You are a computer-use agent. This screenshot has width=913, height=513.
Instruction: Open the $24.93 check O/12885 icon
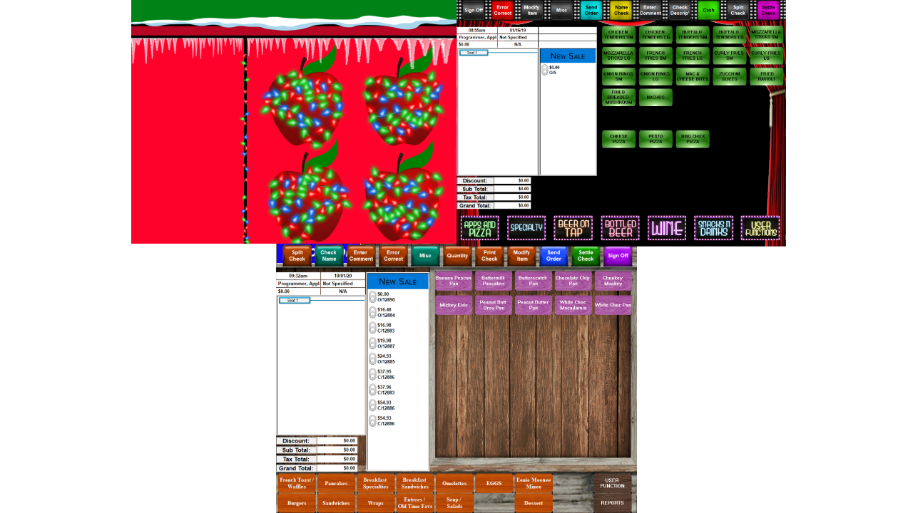[x=372, y=359]
